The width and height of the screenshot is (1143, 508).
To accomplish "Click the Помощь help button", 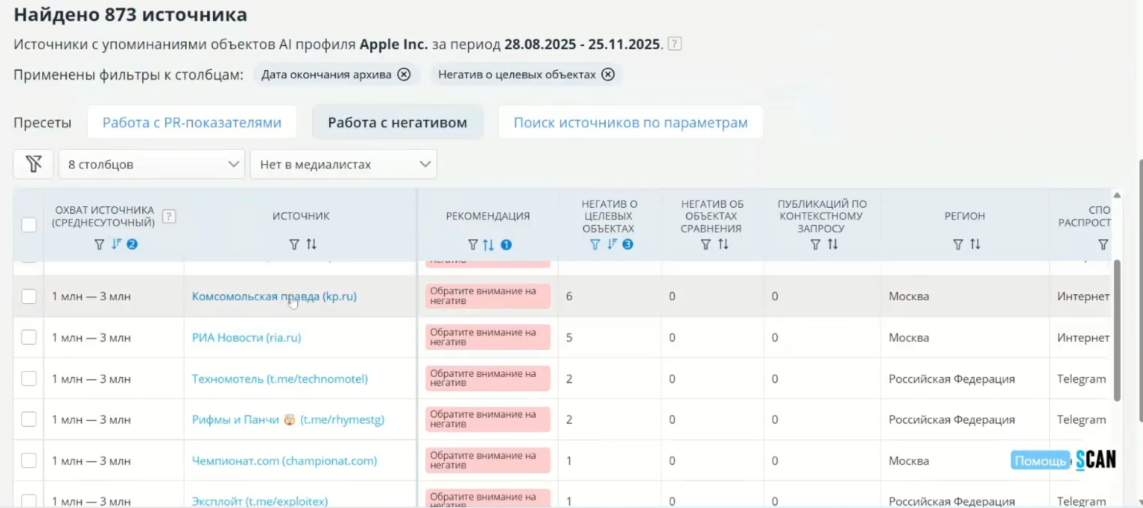I will point(1040,461).
